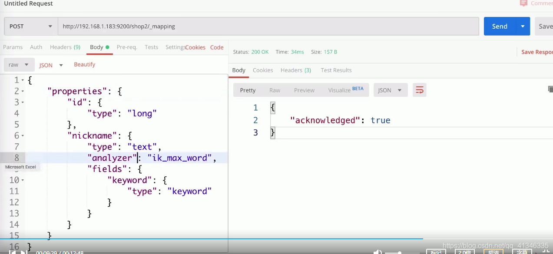553x254 pixels.
Task: Collapse the "properties" fold arrow on line 2
Action: pyautogui.click(x=23, y=91)
